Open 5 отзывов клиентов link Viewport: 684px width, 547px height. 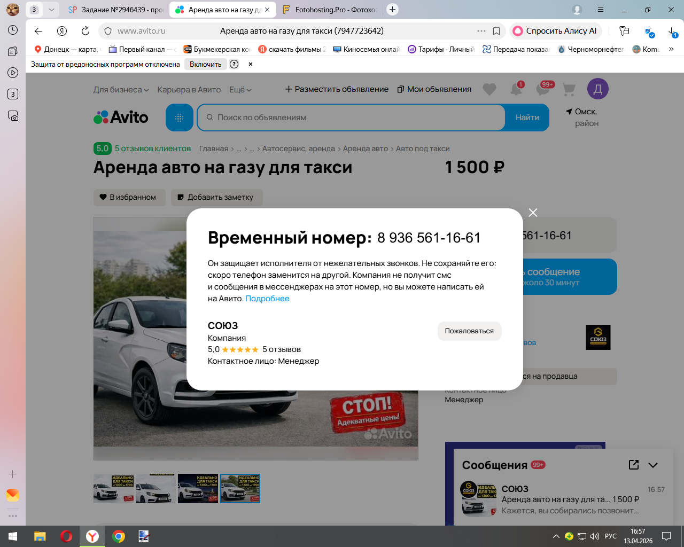click(x=153, y=149)
